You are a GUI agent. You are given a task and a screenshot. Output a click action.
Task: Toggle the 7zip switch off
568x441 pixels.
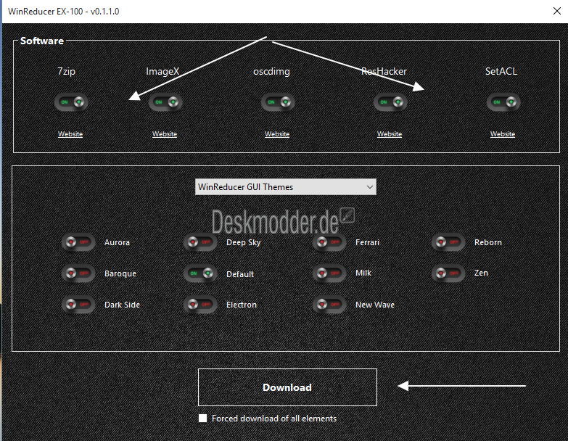point(71,102)
